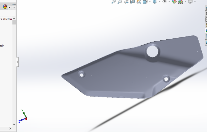Open the Dynamic Annotation Views icon
Screen dimensions: 207x132
coord(139,2)
